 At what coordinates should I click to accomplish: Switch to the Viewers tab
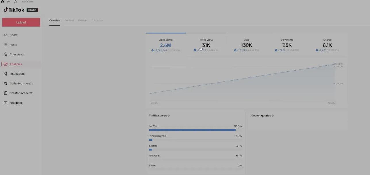82,20
